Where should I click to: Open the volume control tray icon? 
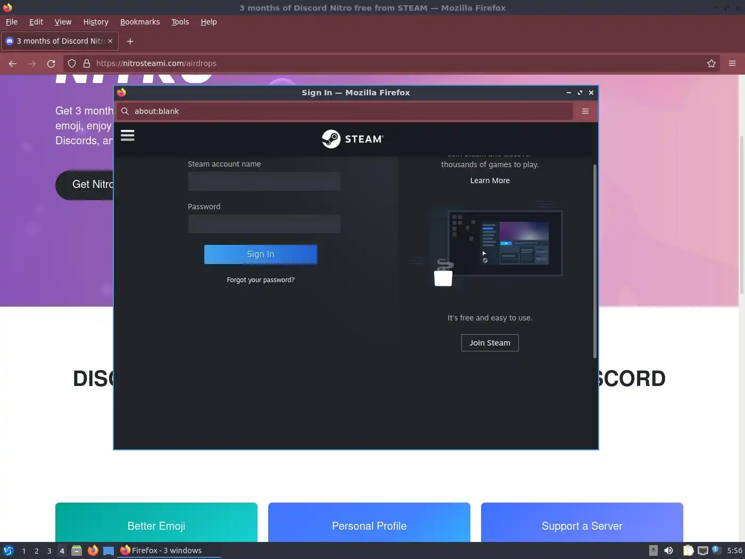point(669,550)
